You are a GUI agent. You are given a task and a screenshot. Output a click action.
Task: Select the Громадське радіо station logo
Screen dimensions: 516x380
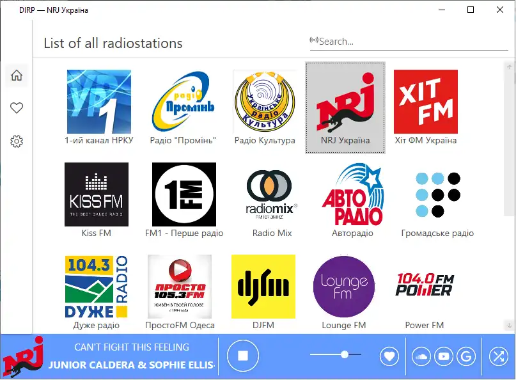pyautogui.click(x=438, y=194)
